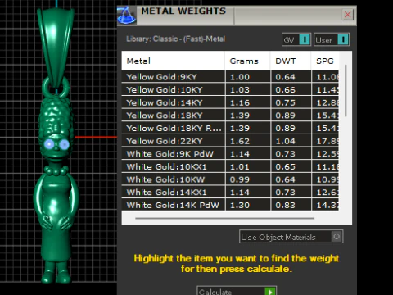Image resolution: width=393 pixels, height=295 pixels.
Task: Select the Yellow Gold:18KY R... row
Action: [230, 128]
